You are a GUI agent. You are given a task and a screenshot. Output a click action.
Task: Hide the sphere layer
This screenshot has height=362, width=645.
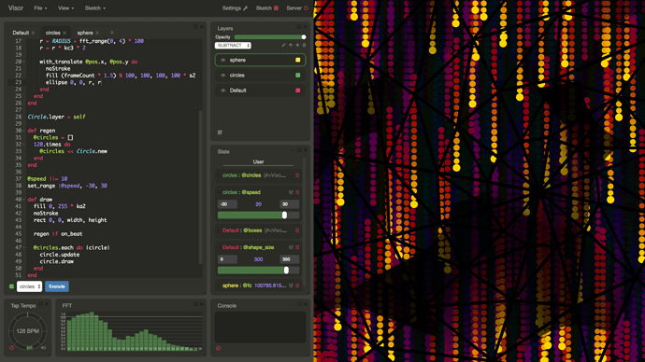[x=223, y=61]
